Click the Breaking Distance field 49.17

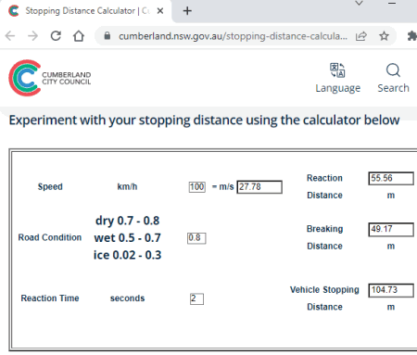(x=391, y=229)
